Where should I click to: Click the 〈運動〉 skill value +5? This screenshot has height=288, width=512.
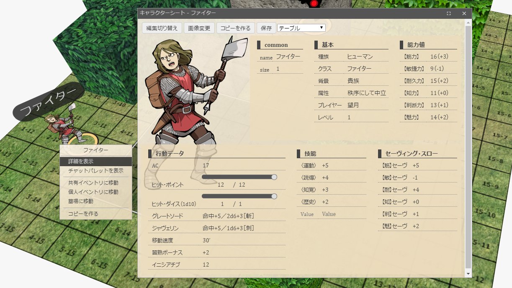(325, 165)
